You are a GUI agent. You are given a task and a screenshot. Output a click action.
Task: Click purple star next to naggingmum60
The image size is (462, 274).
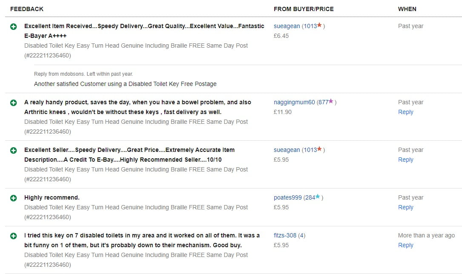(x=331, y=102)
